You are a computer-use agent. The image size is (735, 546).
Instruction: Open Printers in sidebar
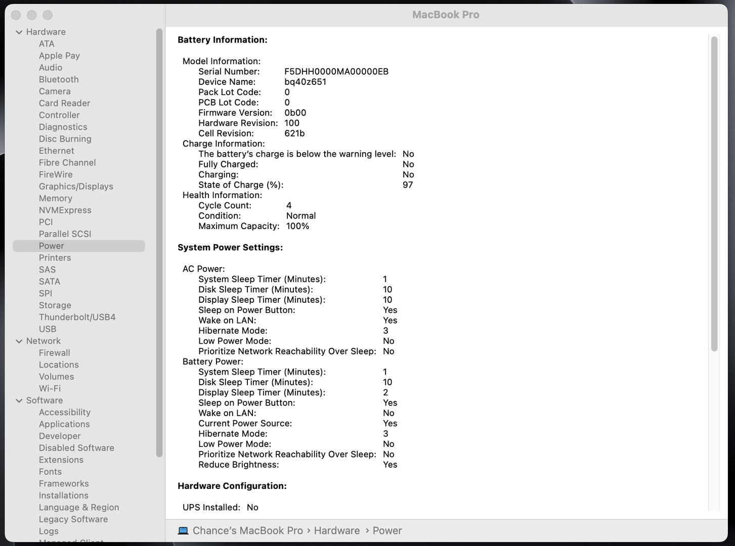[x=55, y=258]
